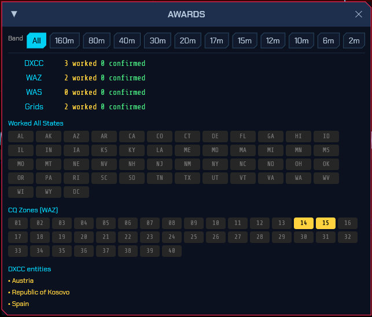Image resolution: width=372 pixels, height=317 pixels.
Task: Click the WI state tile
Action: 21,191
